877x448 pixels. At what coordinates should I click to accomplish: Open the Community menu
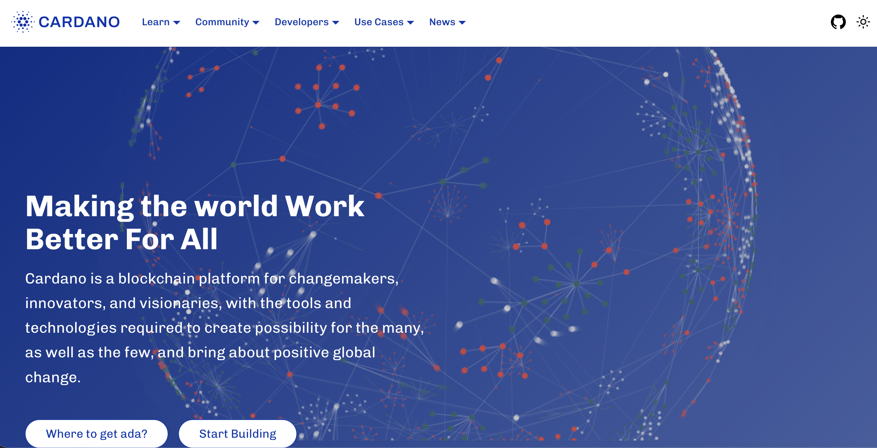tap(222, 22)
